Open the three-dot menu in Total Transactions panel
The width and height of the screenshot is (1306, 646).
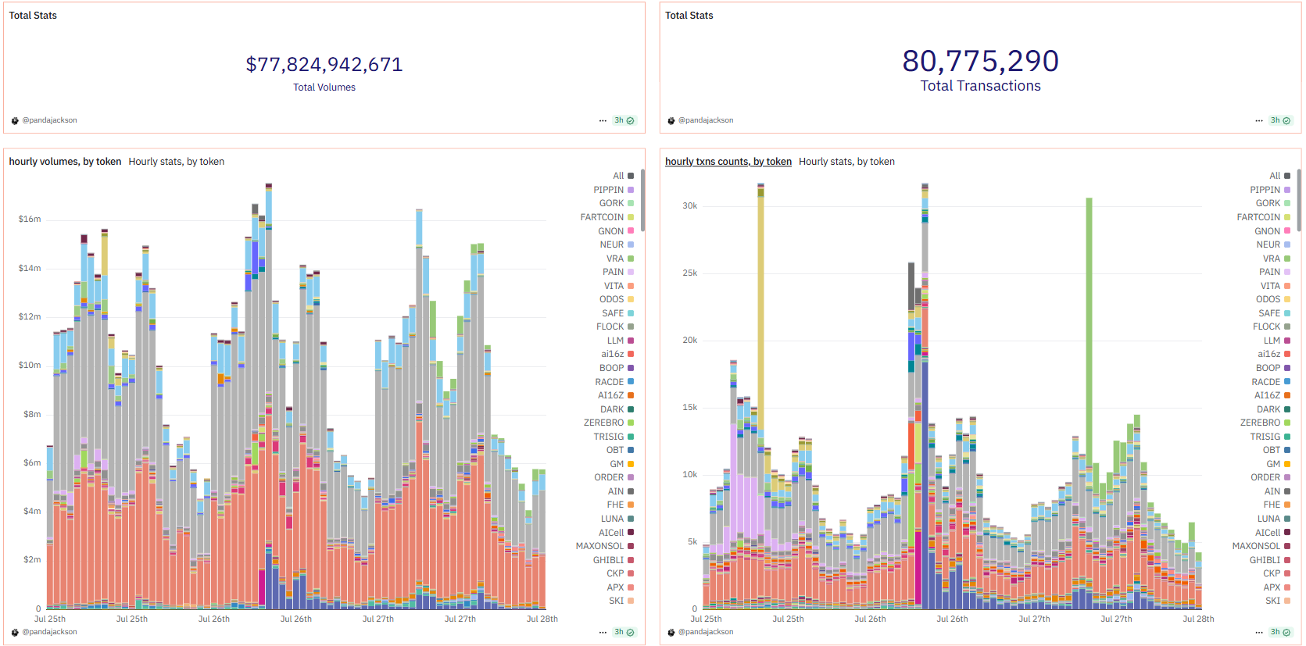[x=1259, y=120]
